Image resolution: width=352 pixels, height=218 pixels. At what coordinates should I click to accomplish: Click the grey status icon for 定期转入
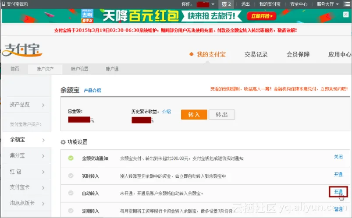[71, 211]
